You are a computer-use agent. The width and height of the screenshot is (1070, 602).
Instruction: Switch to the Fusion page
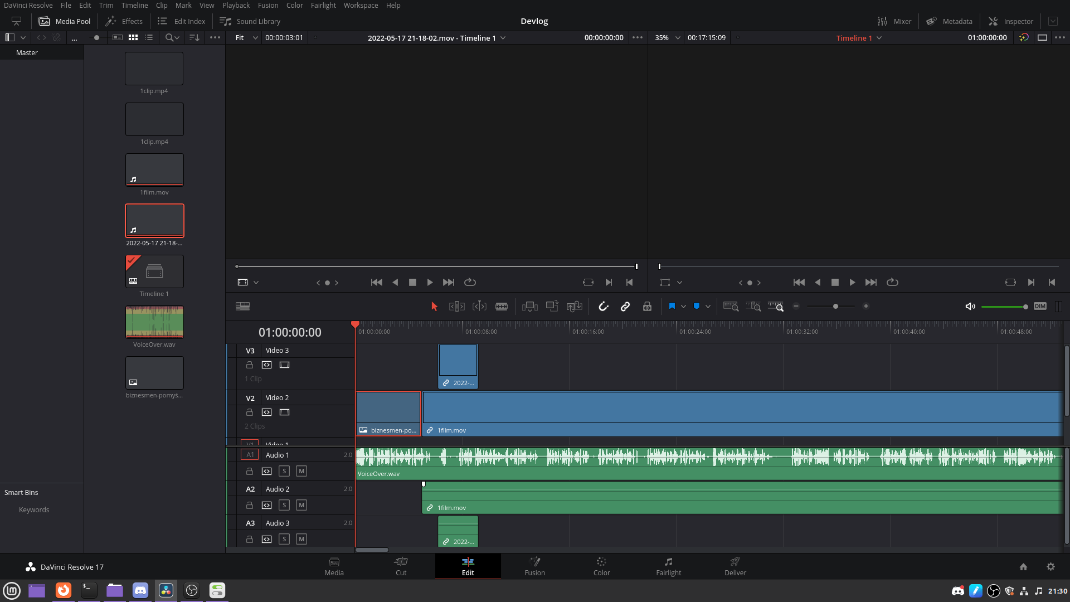point(535,566)
